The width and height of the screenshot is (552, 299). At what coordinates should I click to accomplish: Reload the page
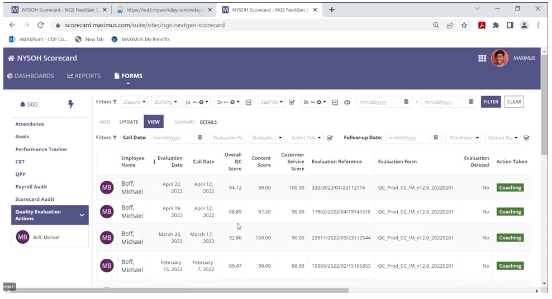coord(40,25)
